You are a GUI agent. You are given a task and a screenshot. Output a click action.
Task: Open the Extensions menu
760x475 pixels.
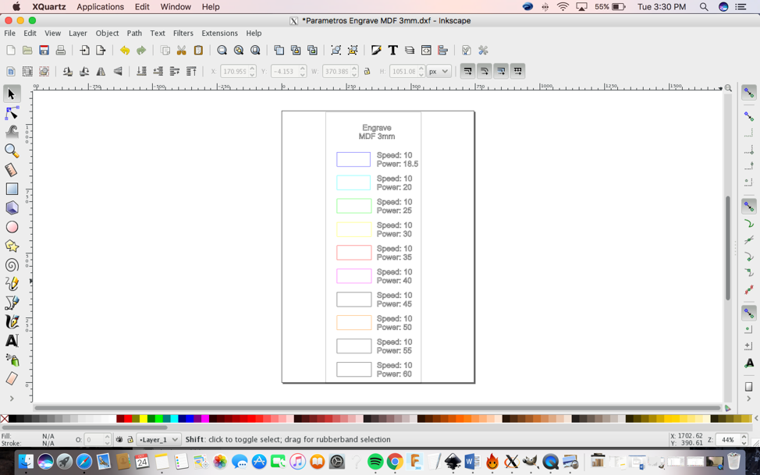point(219,33)
